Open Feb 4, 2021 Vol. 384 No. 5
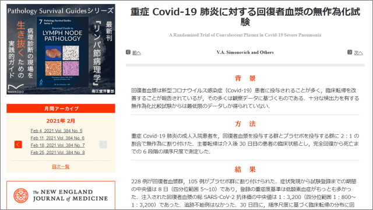Image resolution: width=373 pixels, height=210 pixels. pyautogui.click(x=57, y=131)
